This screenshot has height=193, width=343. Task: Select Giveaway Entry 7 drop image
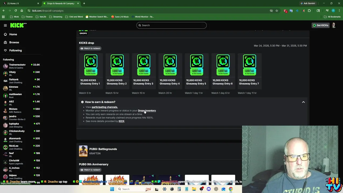249,65
